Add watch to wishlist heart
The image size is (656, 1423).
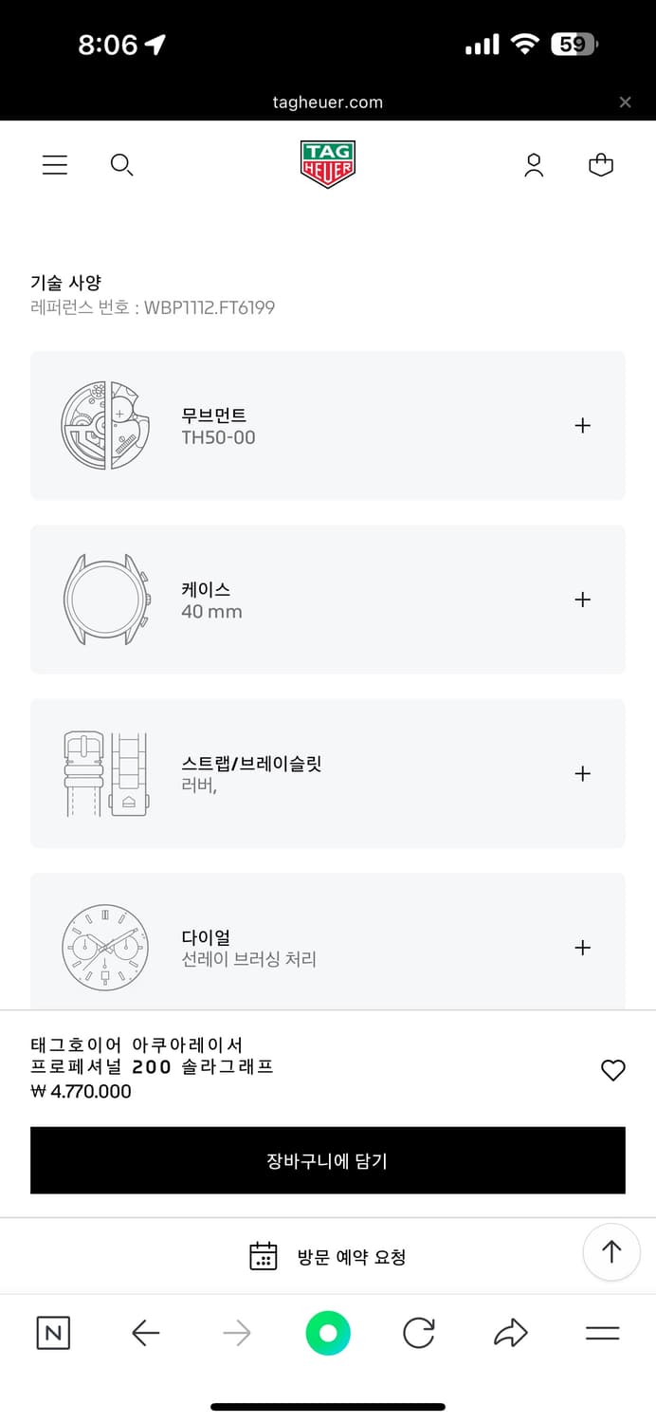coord(613,1070)
